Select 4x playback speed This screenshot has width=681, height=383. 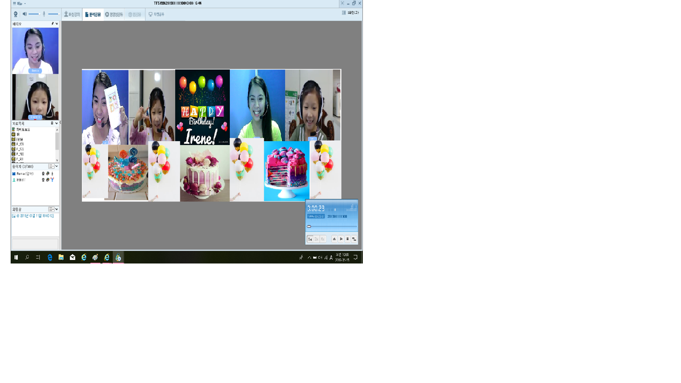click(x=323, y=239)
